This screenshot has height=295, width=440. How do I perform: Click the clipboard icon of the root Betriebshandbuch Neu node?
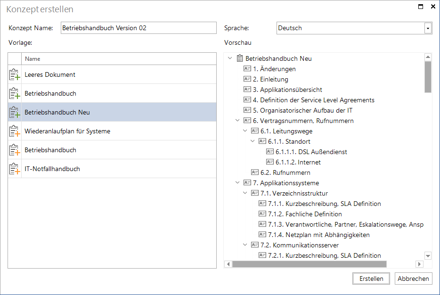click(x=240, y=58)
